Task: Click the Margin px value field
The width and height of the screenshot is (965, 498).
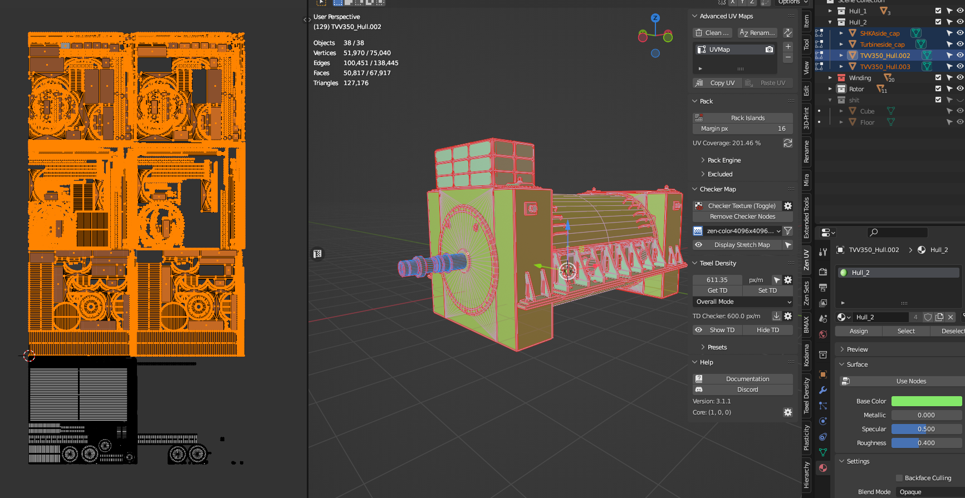Action: (742, 129)
